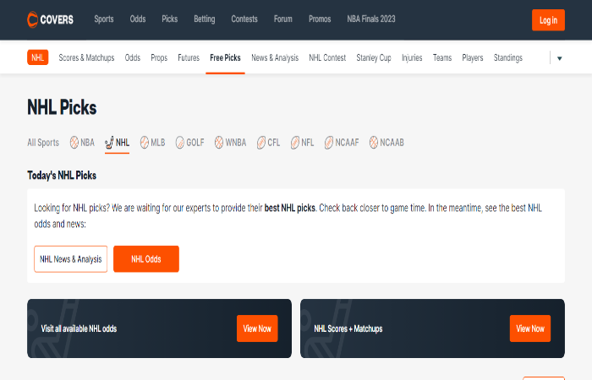
Task: Click the orange NHL Odds button
Action: tap(146, 259)
